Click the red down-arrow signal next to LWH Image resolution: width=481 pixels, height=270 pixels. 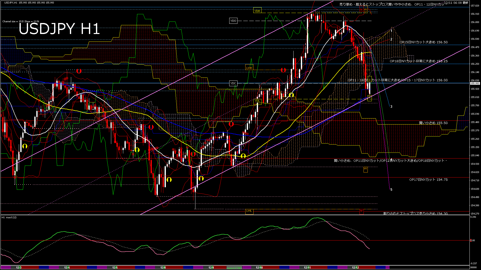[x=283, y=70]
